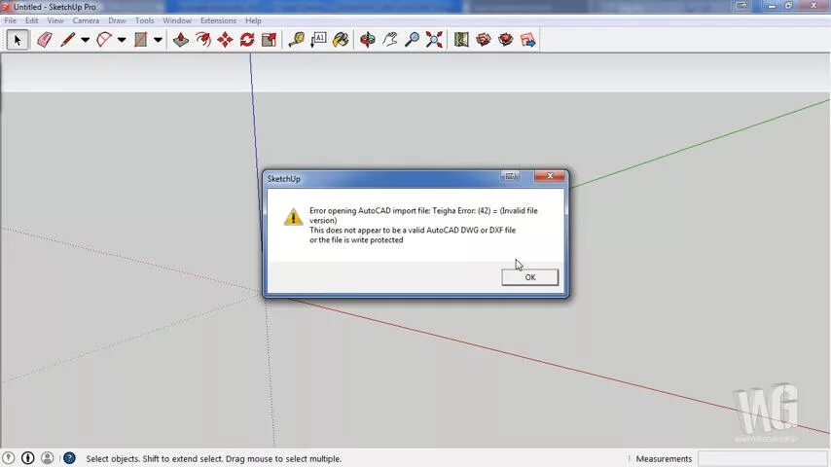Choose the Move tool with red arrows
The width and height of the screenshot is (831, 467).
[x=225, y=40]
